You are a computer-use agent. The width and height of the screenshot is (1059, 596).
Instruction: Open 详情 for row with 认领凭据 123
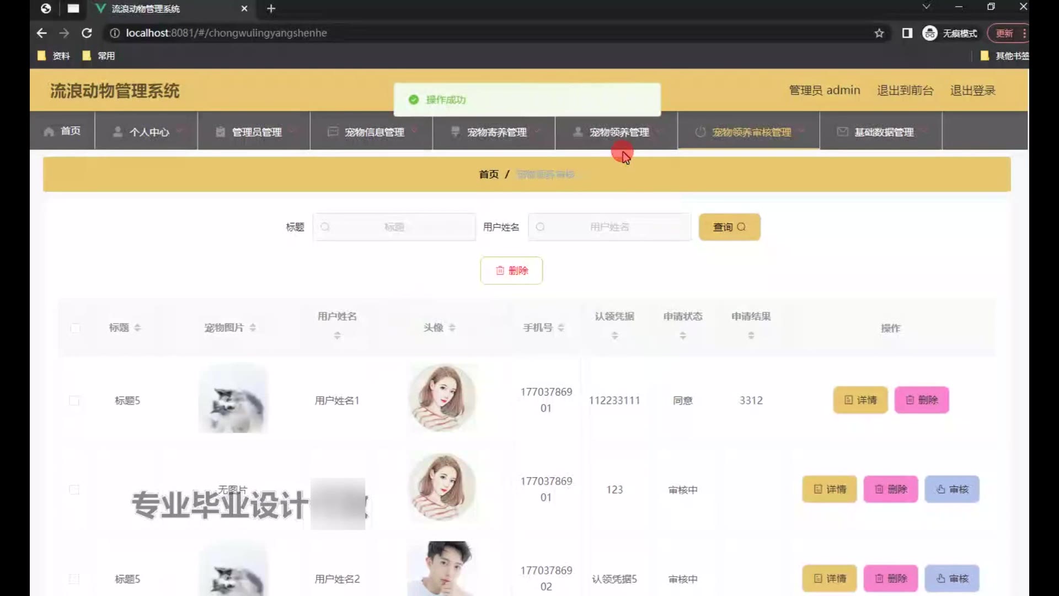[829, 489]
